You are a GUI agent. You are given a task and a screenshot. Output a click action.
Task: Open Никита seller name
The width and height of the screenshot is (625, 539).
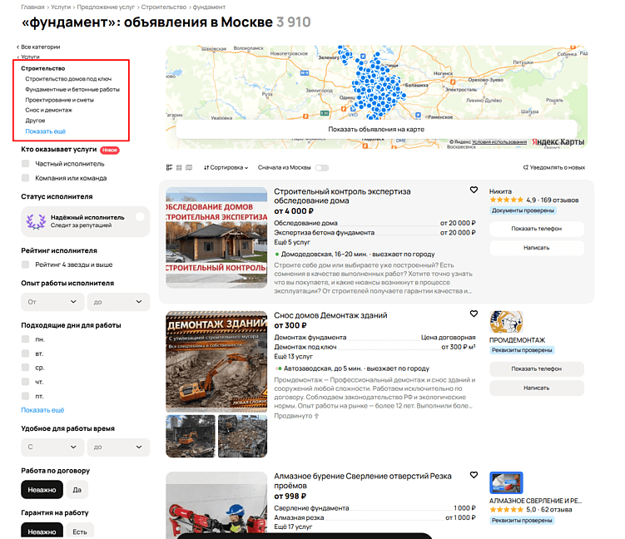tap(501, 191)
